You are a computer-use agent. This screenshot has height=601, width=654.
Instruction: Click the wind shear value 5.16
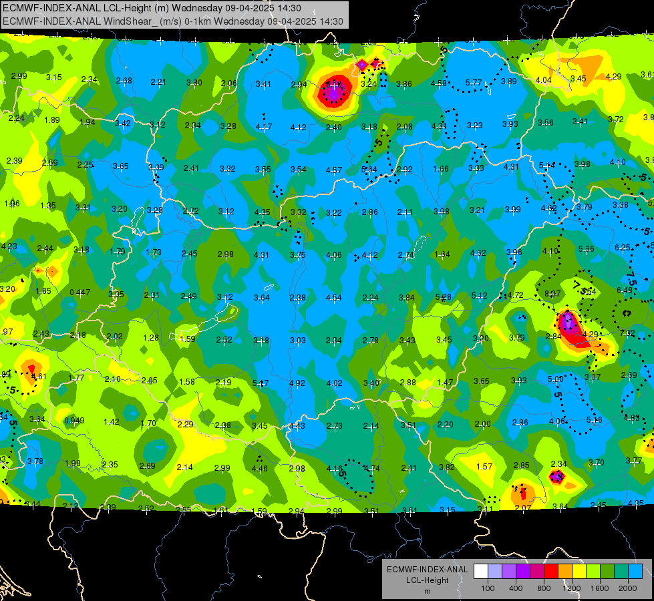pyautogui.click(x=594, y=420)
